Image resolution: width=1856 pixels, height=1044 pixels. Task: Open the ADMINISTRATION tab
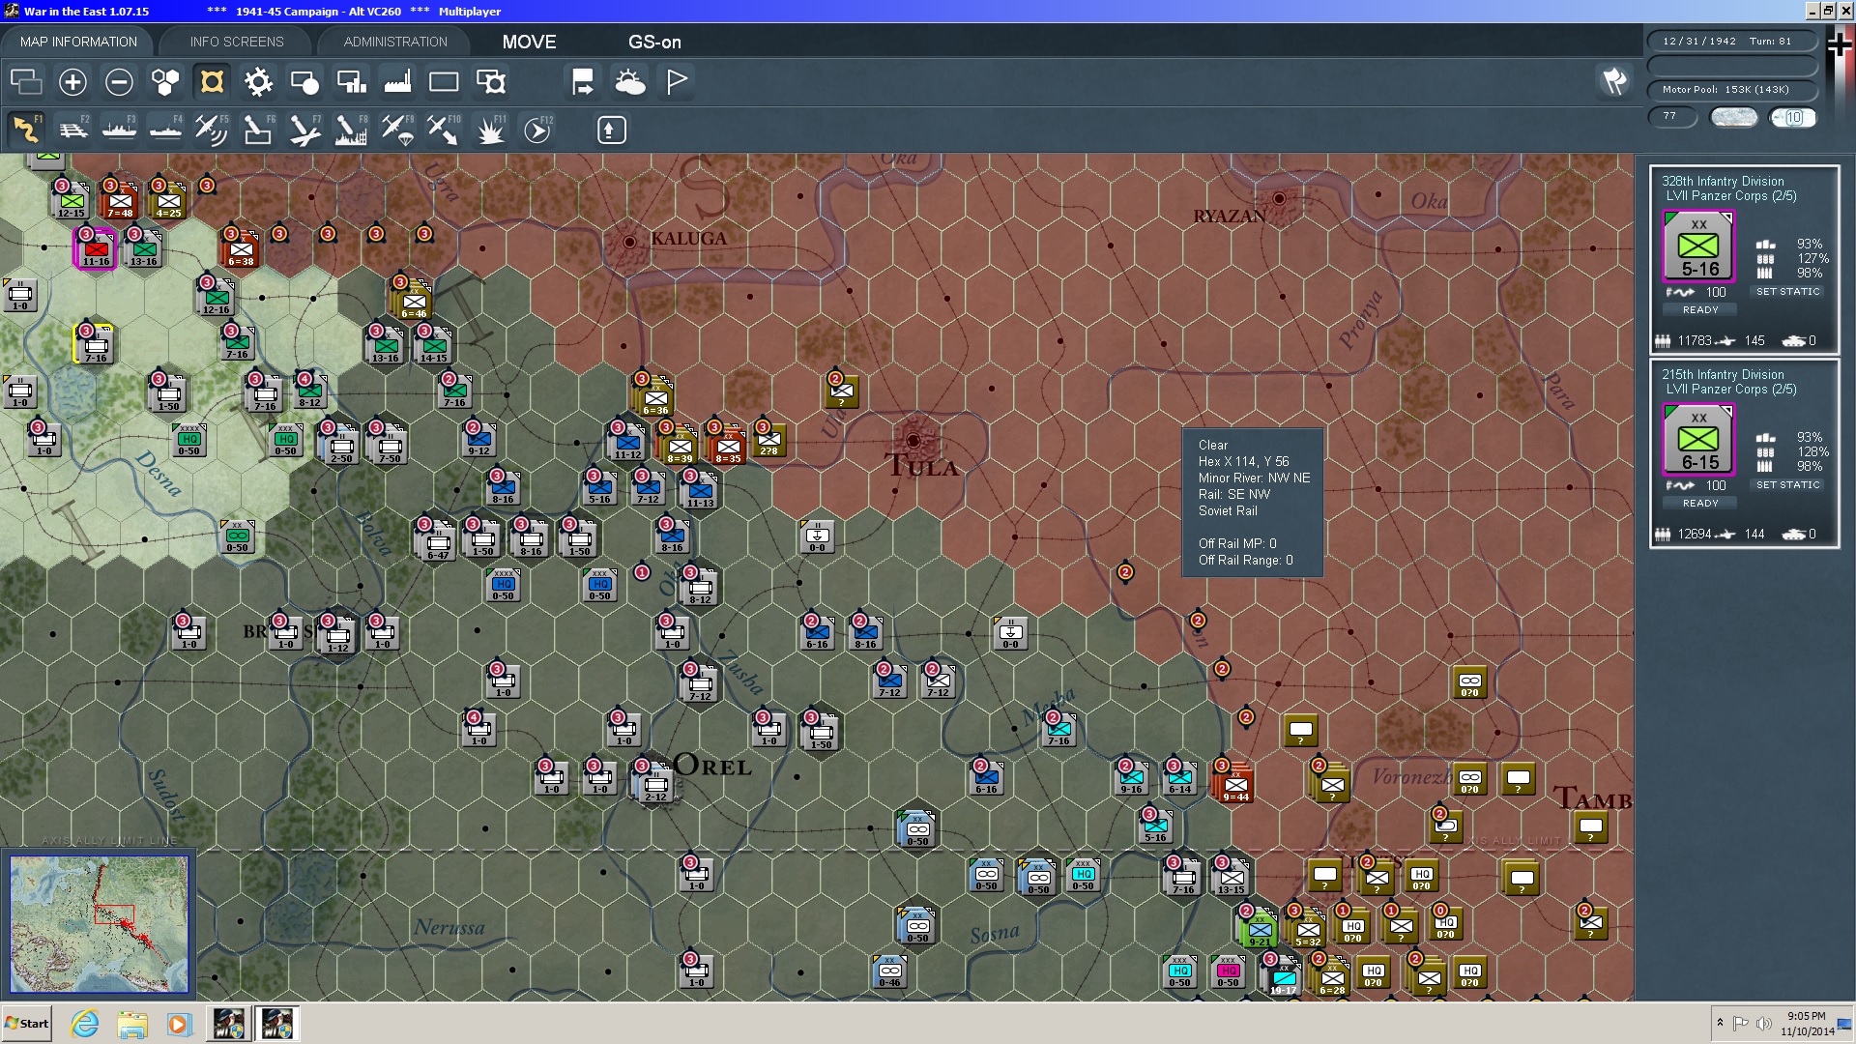pyautogui.click(x=395, y=42)
